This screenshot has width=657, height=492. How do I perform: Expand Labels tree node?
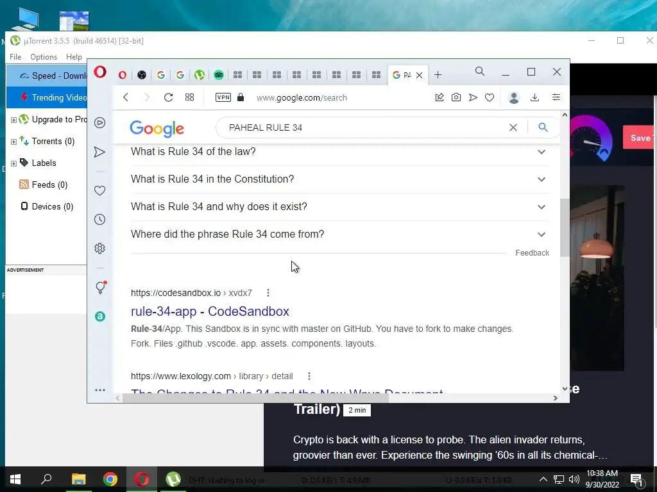click(13, 163)
